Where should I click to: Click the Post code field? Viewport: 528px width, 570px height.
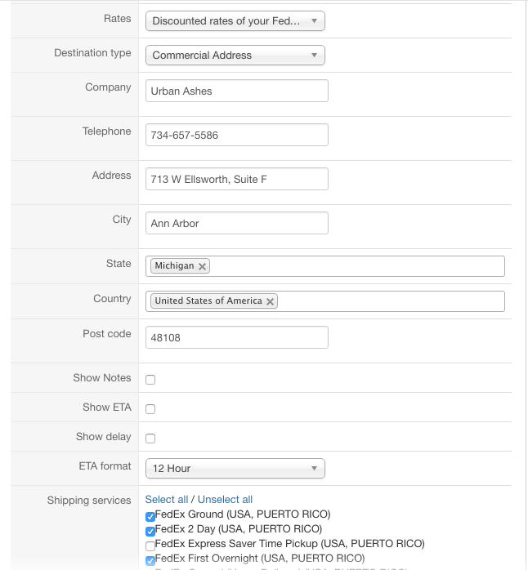click(237, 338)
